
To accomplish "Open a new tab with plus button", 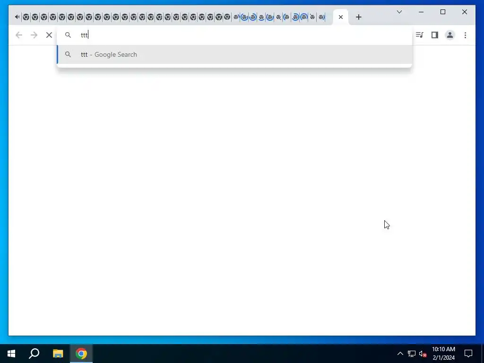I will click(358, 17).
